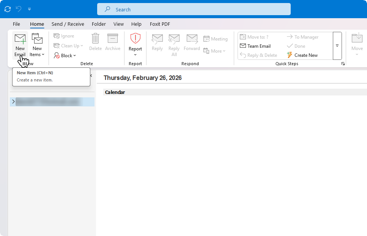
Task: Switch to the View tab
Action: point(118,24)
